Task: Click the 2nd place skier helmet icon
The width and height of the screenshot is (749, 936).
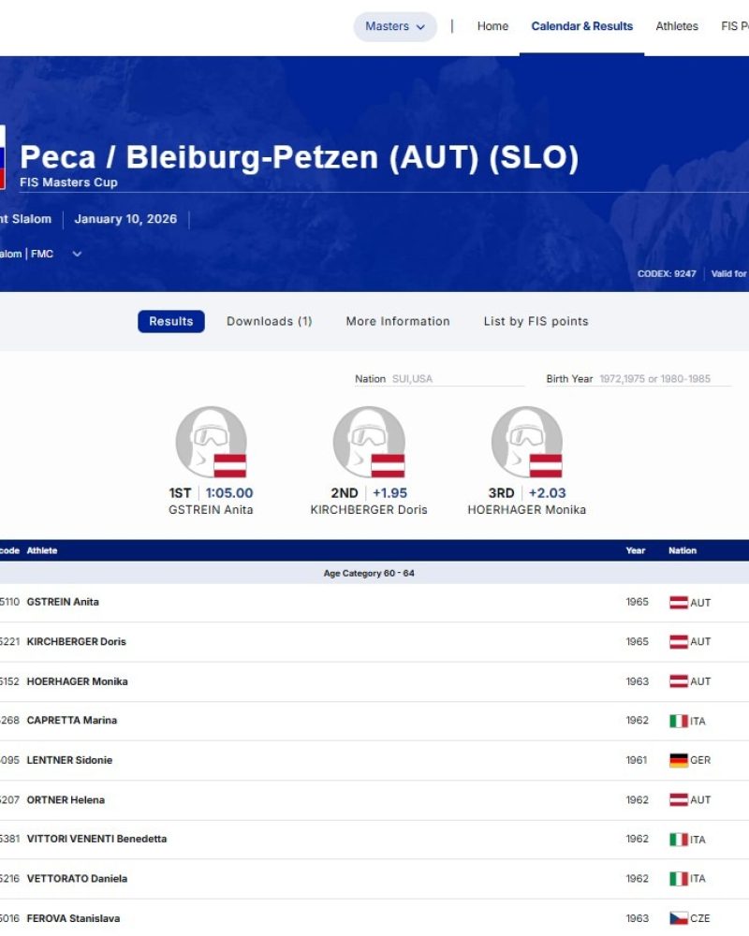Action: point(368,440)
